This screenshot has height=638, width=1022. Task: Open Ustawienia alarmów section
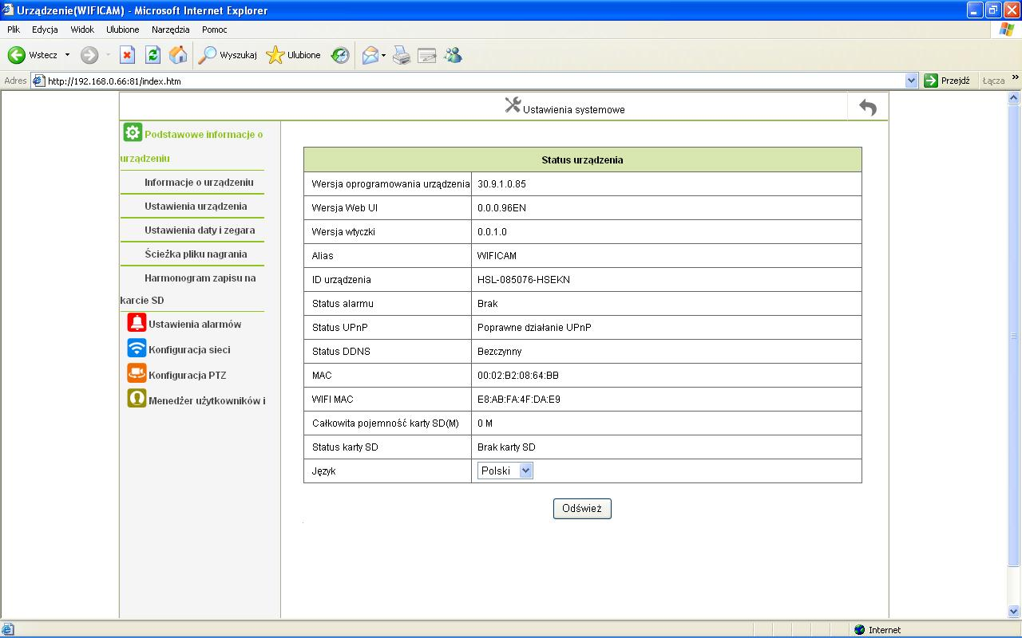point(195,325)
